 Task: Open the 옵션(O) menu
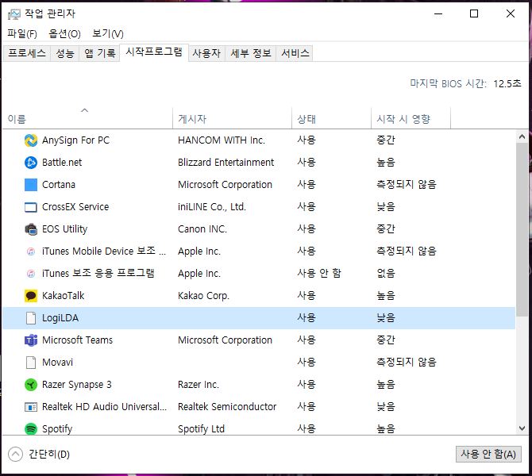[x=64, y=33]
